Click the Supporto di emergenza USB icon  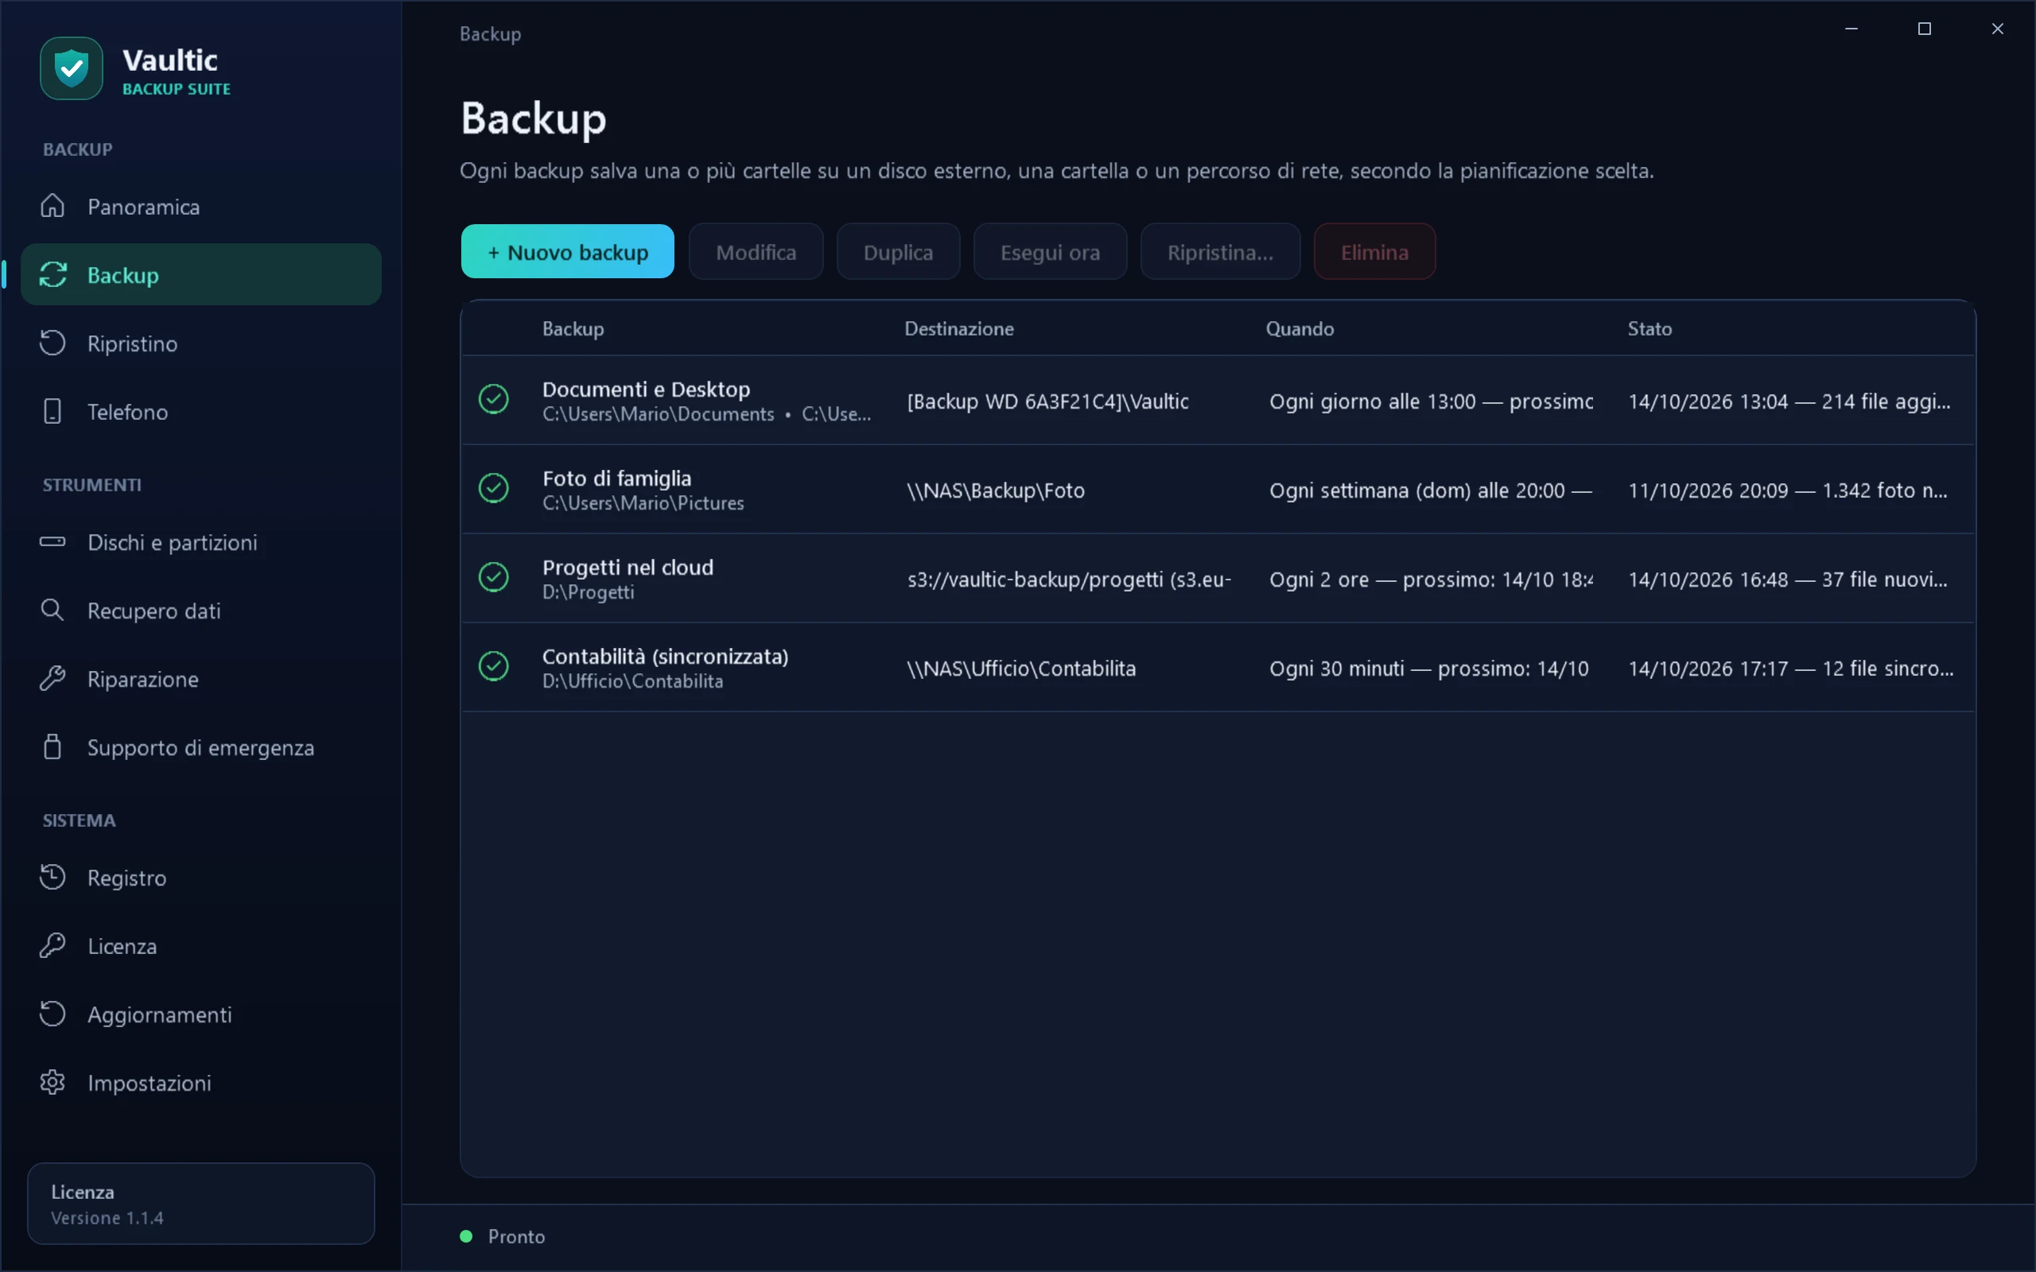tap(52, 747)
